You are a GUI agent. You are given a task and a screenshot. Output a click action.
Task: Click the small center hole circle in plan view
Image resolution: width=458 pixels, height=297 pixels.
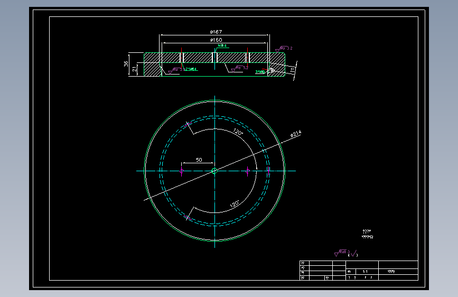click(214, 171)
